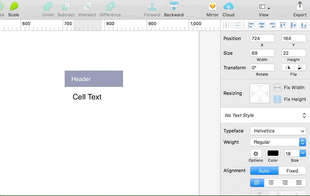Image resolution: width=310 pixels, height=196 pixels.
Task: Align layers to right edge
Action: click(272, 25)
